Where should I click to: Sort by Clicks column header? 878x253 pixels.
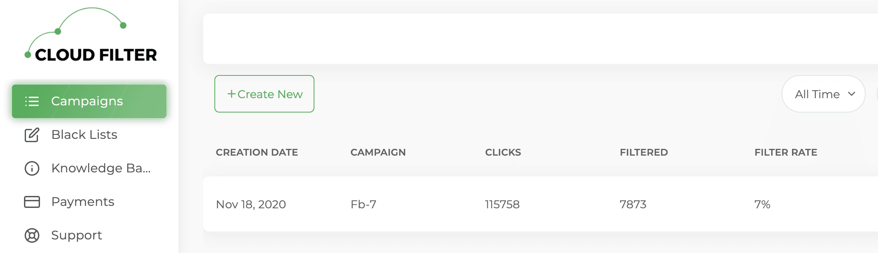point(503,152)
